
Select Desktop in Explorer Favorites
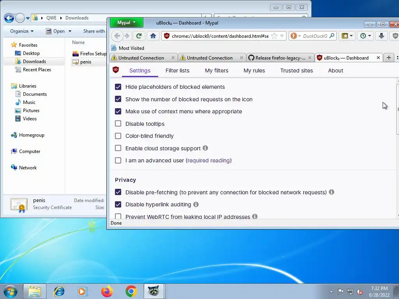[31, 53]
